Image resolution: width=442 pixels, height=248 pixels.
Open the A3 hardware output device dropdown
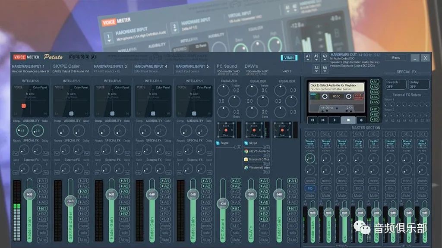325,58
